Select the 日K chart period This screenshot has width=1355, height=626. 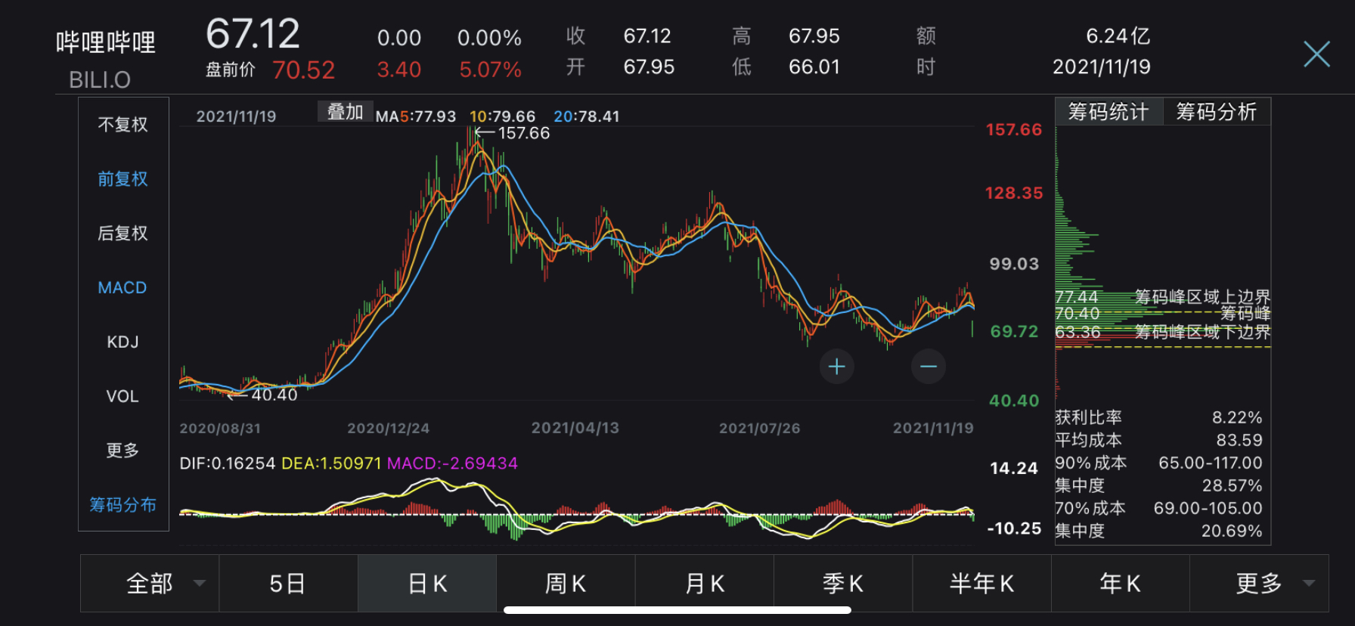427,584
